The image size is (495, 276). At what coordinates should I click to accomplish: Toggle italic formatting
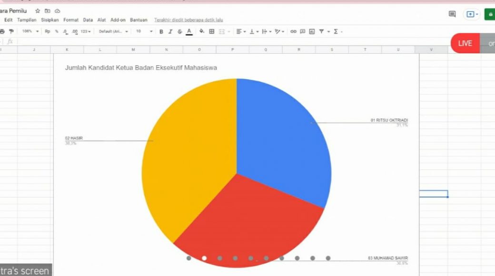[170, 31]
